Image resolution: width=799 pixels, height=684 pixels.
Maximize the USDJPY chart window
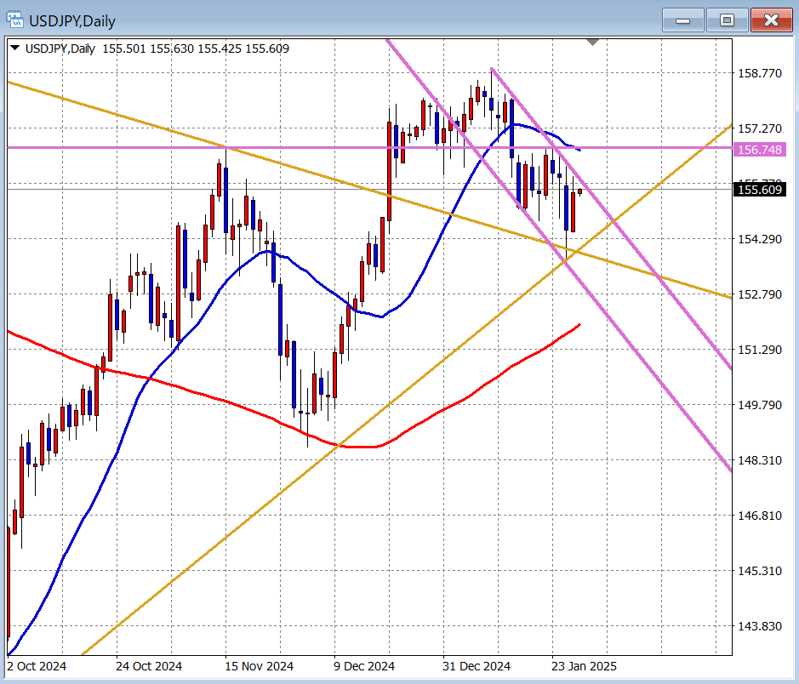coord(727,20)
